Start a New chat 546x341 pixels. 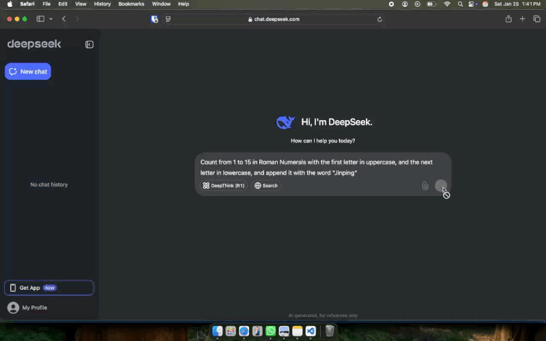tap(28, 72)
